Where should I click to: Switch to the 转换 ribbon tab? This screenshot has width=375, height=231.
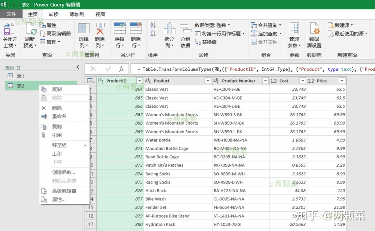click(54, 14)
